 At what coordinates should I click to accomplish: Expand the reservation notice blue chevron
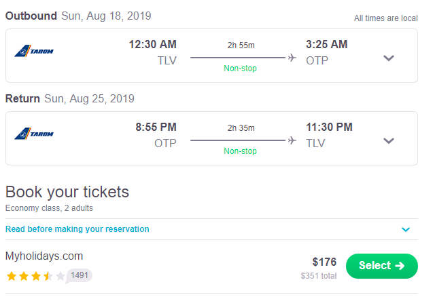406,229
